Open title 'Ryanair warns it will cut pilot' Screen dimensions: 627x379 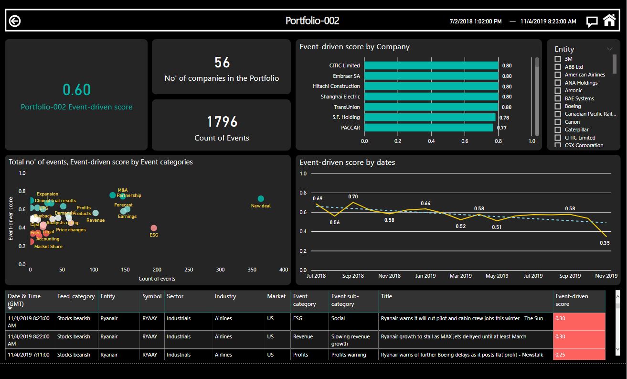462,318
